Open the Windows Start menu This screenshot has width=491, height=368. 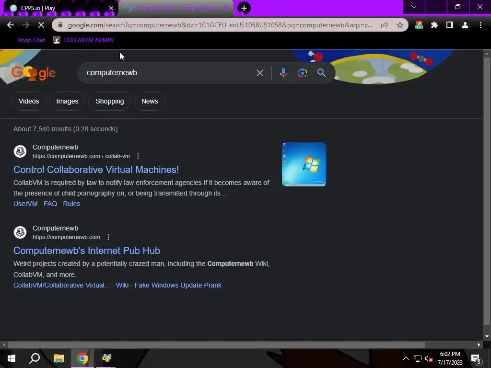coord(12,358)
